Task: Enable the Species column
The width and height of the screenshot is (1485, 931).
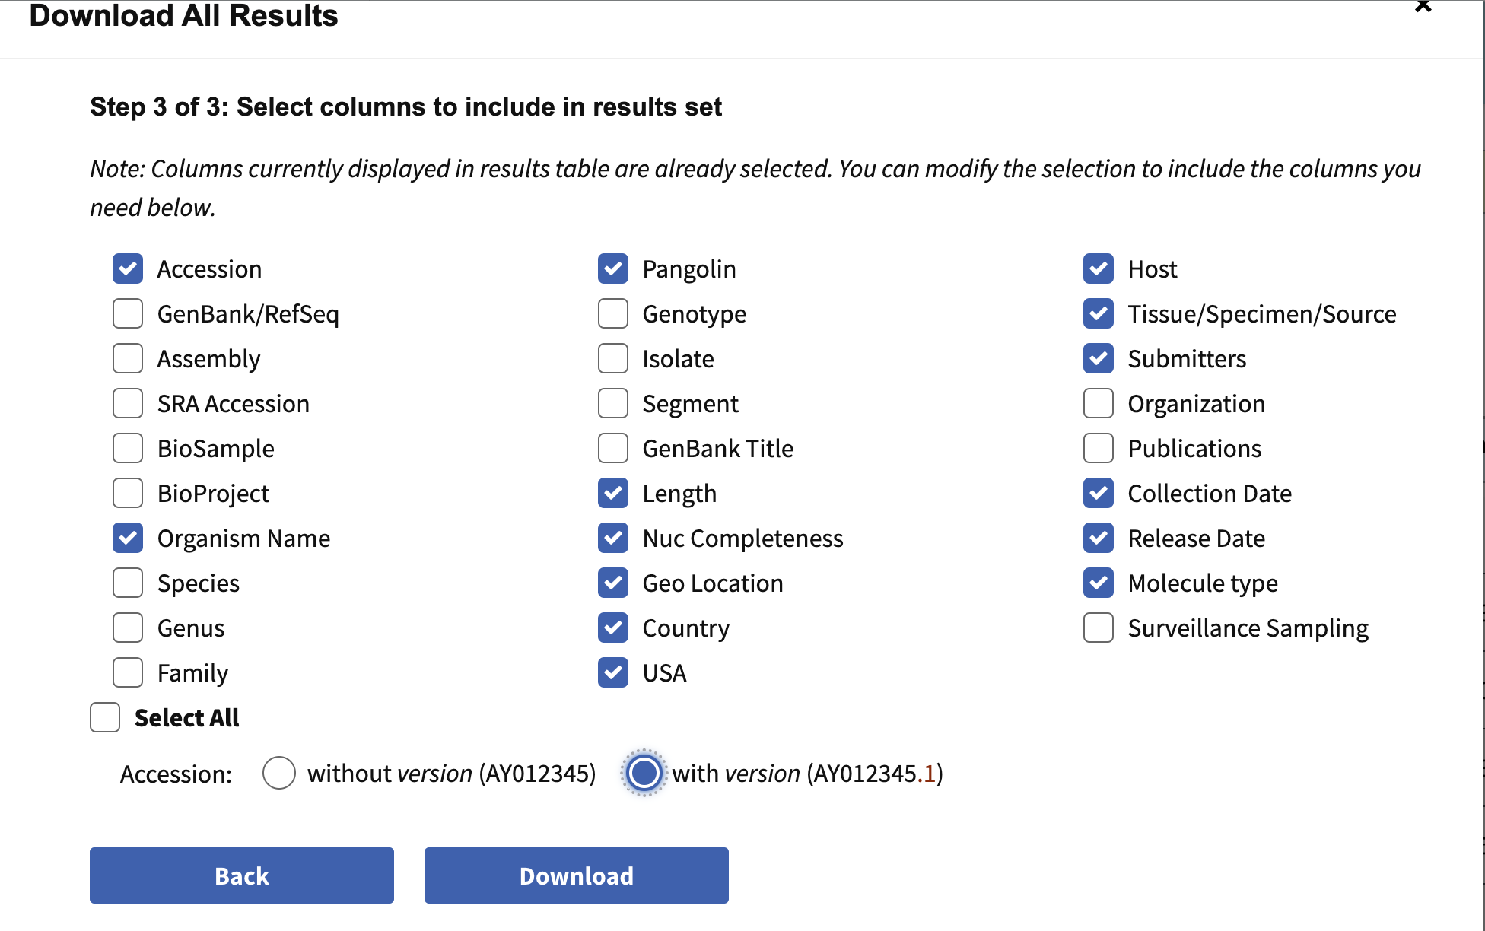Action: (128, 583)
